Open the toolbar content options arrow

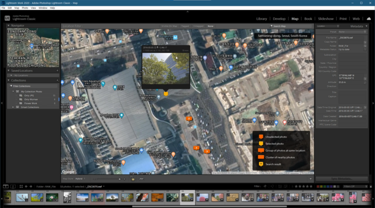tap(311, 179)
